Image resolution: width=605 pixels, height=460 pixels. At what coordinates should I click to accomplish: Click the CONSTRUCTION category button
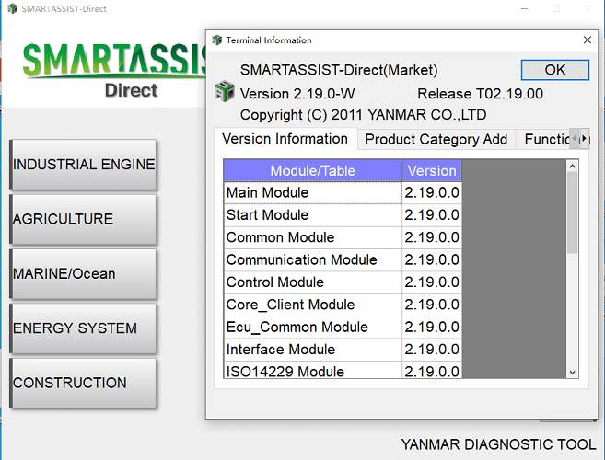(83, 383)
